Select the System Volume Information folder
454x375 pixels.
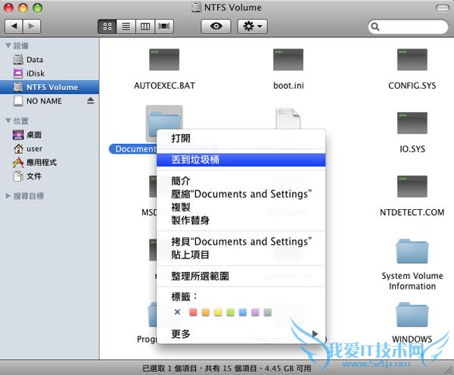(x=412, y=254)
